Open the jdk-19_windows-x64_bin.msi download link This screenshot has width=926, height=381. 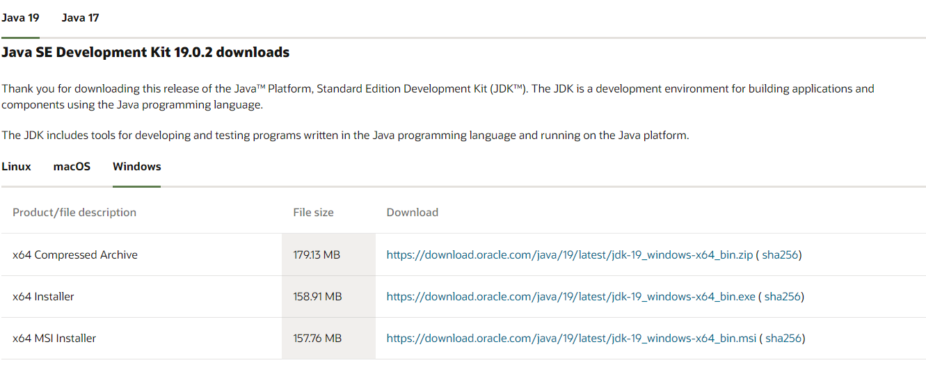[571, 339]
